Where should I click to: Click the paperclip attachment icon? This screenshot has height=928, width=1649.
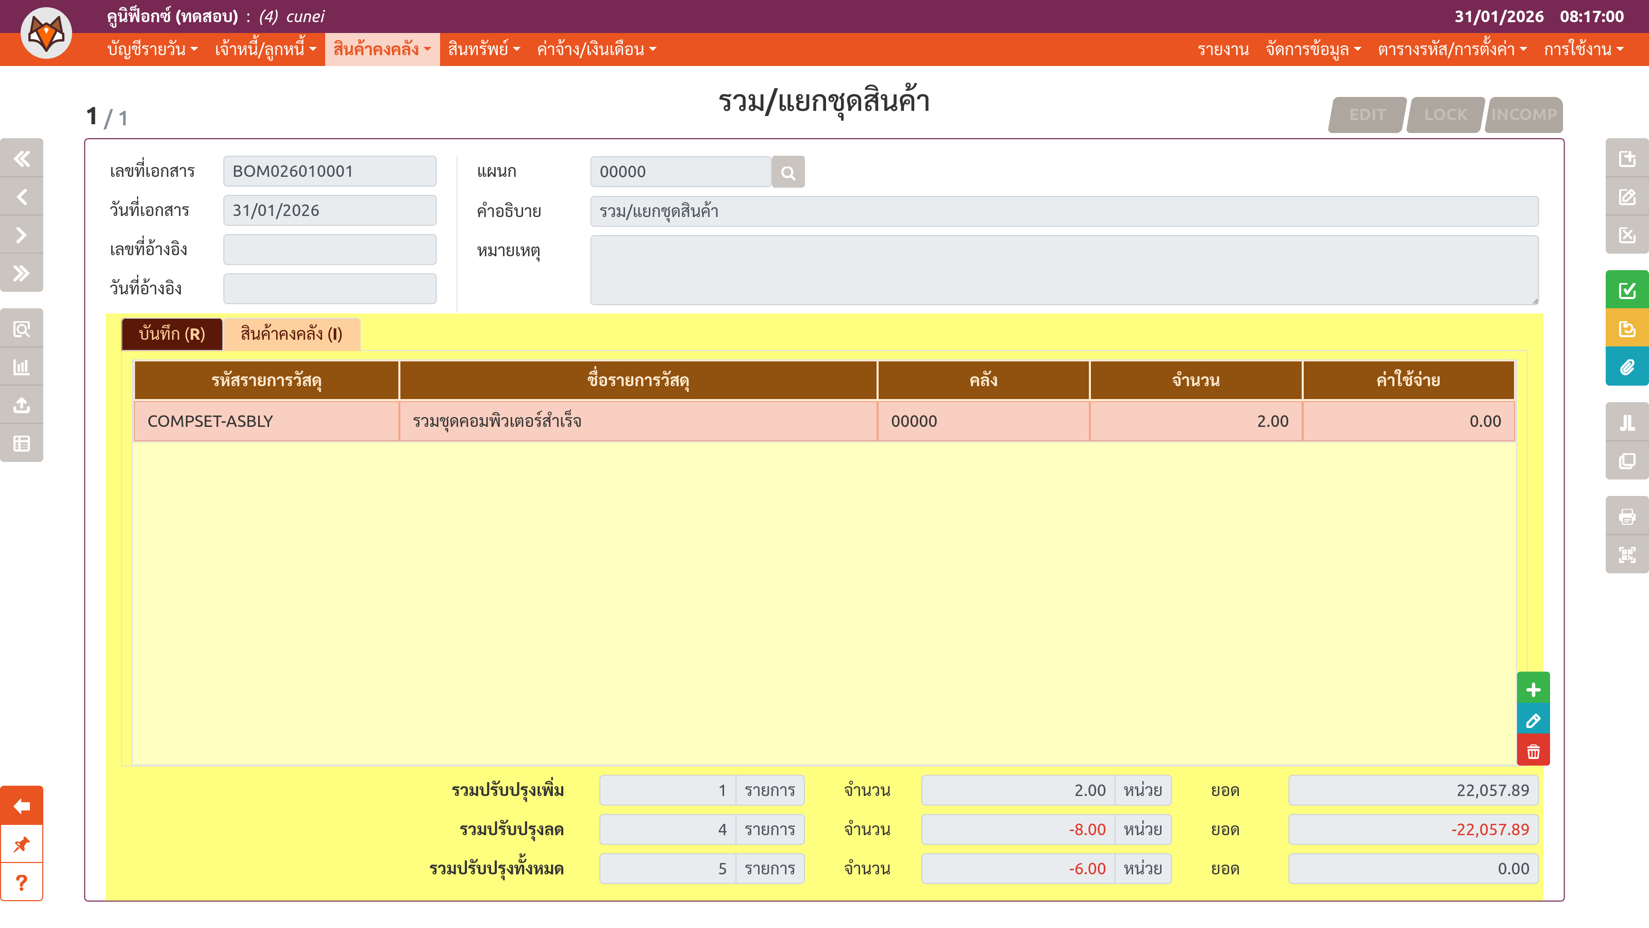coord(1626,367)
